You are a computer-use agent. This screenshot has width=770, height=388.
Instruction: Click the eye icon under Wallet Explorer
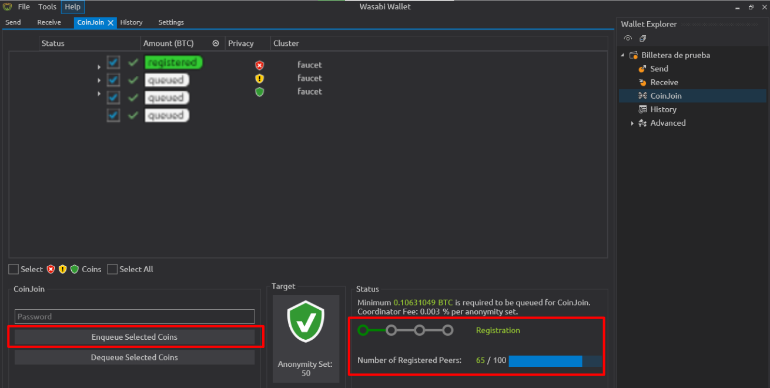pyautogui.click(x=628, y=38)
